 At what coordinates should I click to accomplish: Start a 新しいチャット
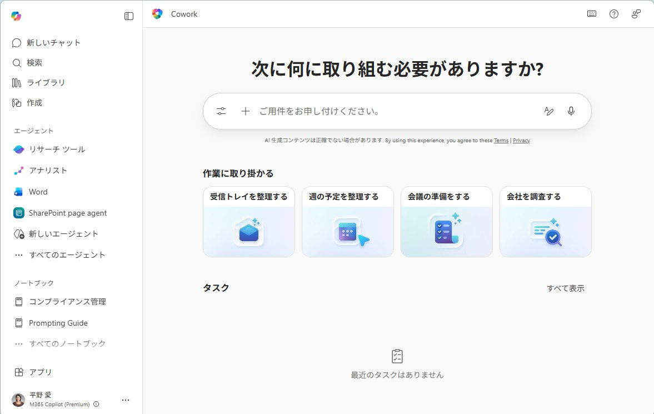coord(53,42)
